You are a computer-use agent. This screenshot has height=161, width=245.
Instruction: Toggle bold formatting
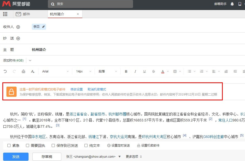(x=126, y=71)
